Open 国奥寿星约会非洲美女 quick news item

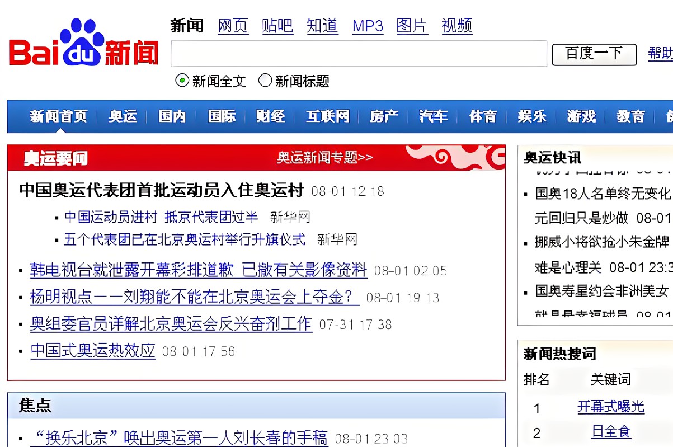tap(602, 291)
